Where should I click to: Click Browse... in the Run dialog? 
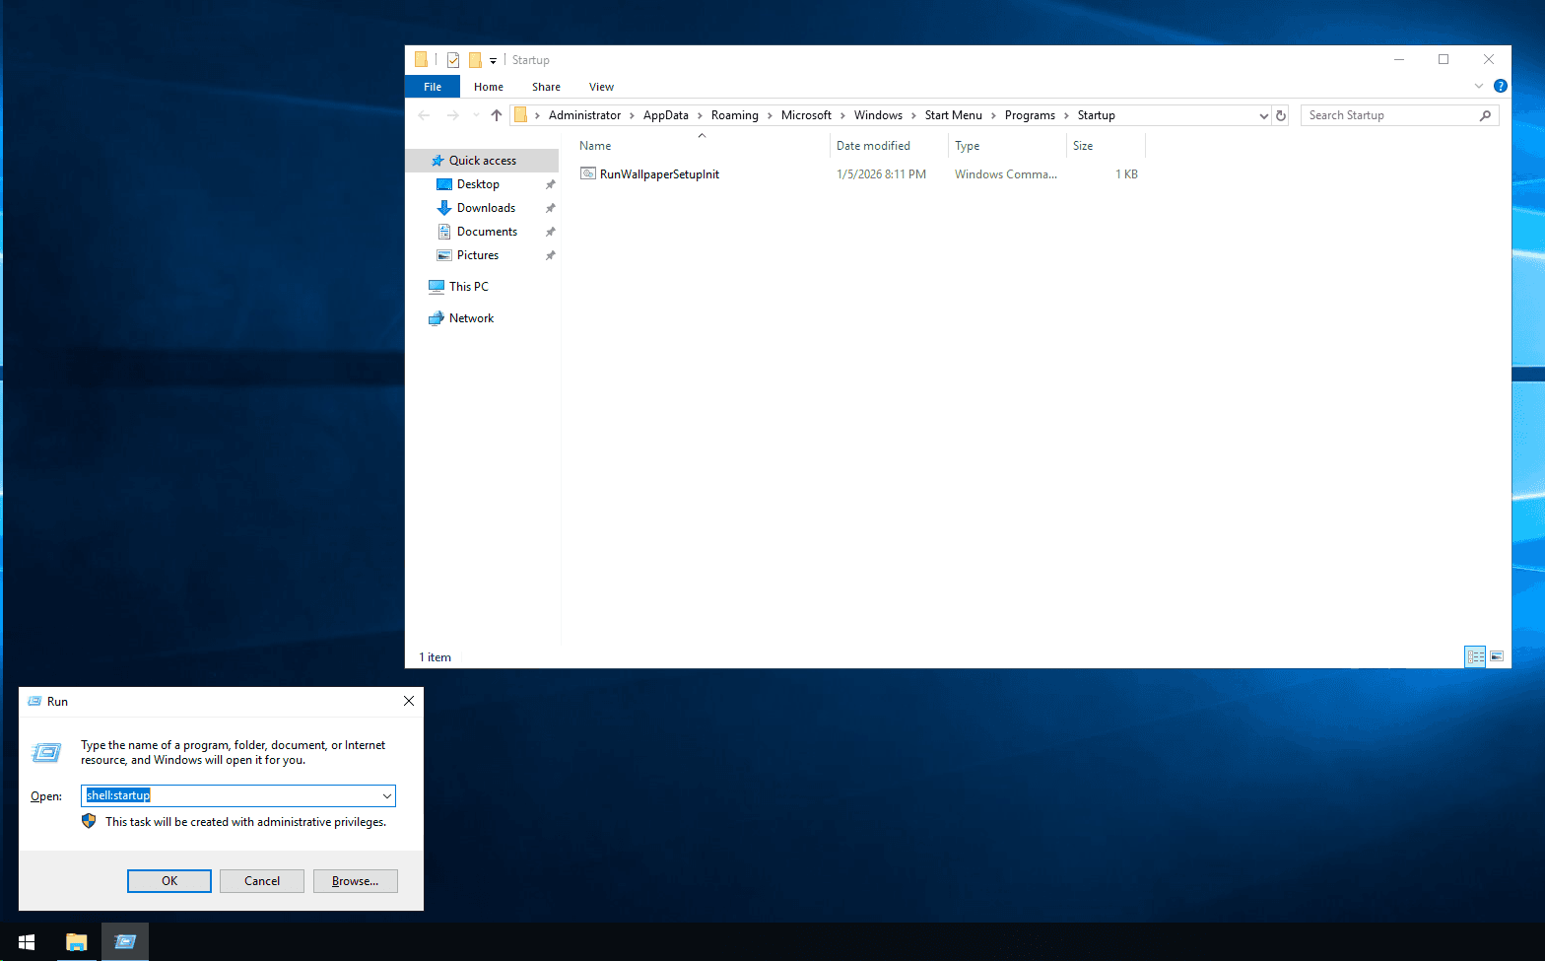(x=355, y=881)
